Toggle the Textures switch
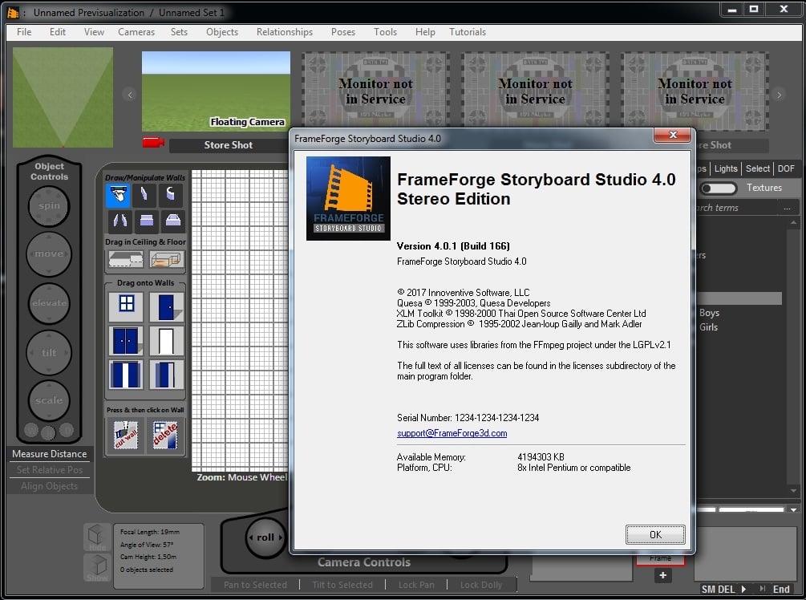This screenshot has height=600, width=806. (x=719, y=189)
